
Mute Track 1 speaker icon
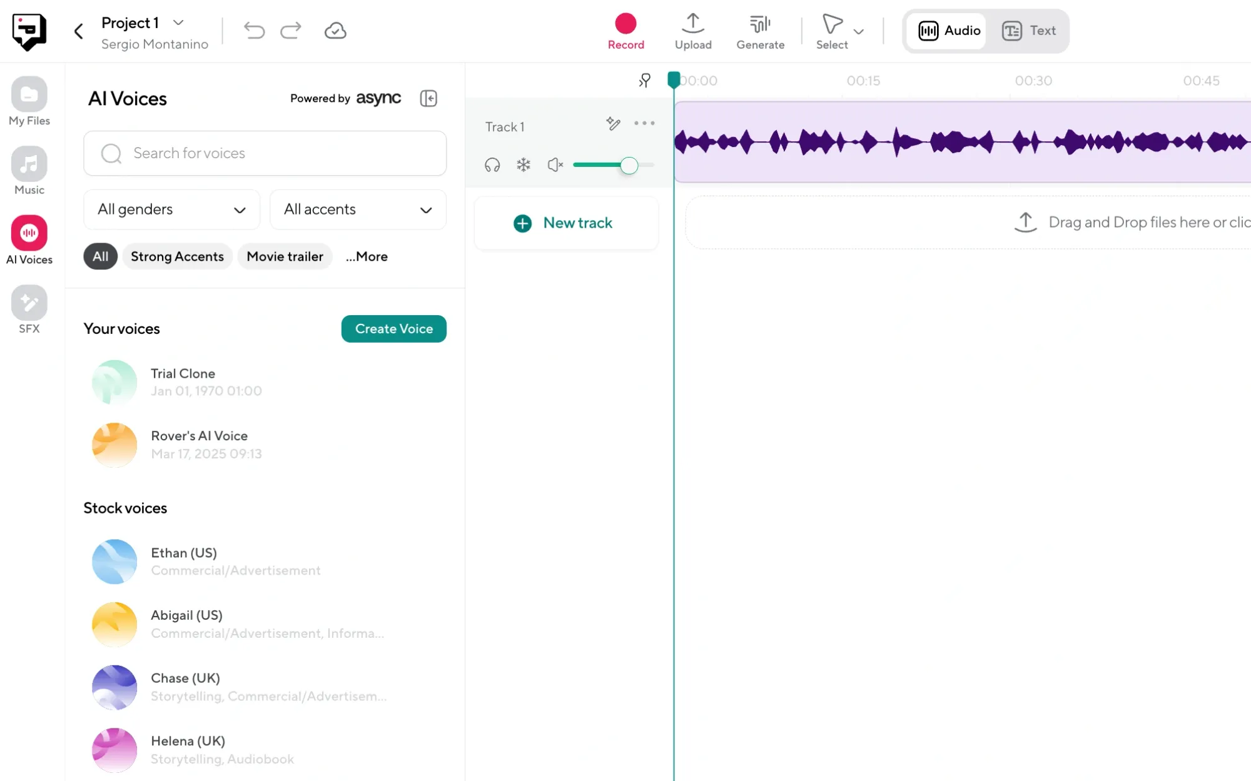click(x=555, y=164)
